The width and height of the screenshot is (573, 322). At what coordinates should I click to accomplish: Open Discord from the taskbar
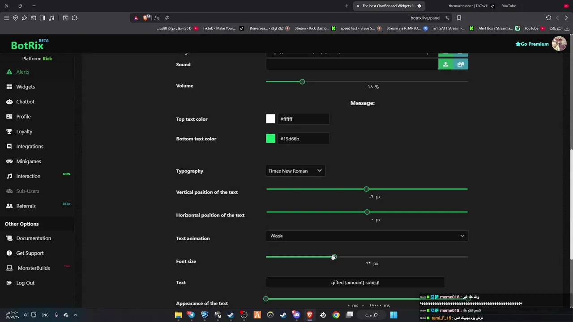[296, 315]
